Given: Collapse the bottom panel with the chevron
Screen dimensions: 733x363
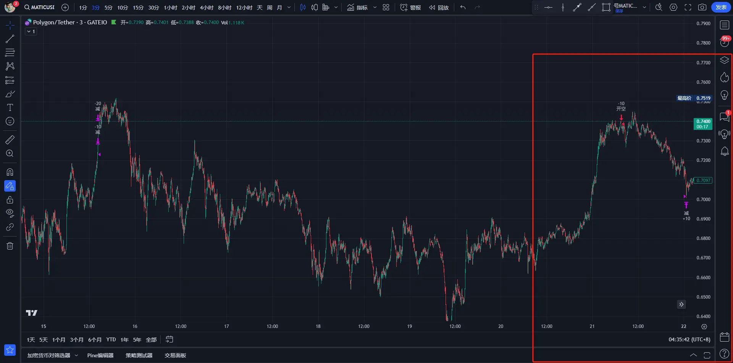Looking at the screenshot, I should click(693, 355).
